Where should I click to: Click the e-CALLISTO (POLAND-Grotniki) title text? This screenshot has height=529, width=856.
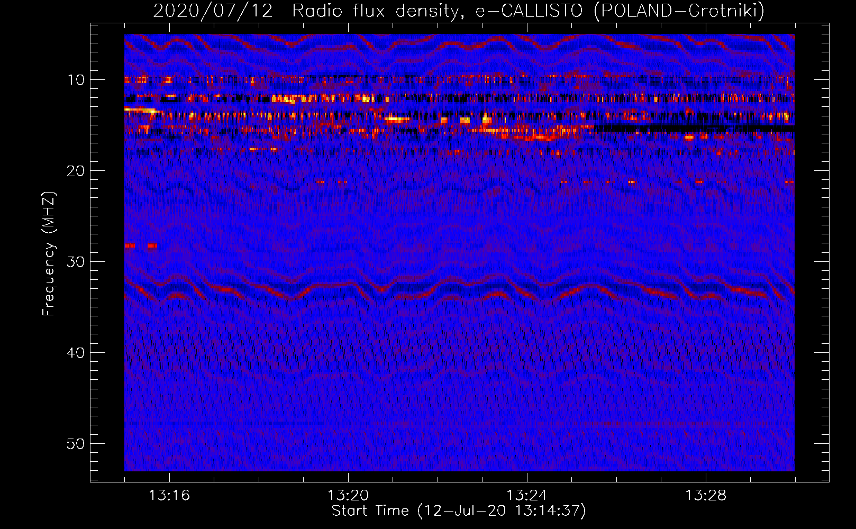click(x=620, y=11)
